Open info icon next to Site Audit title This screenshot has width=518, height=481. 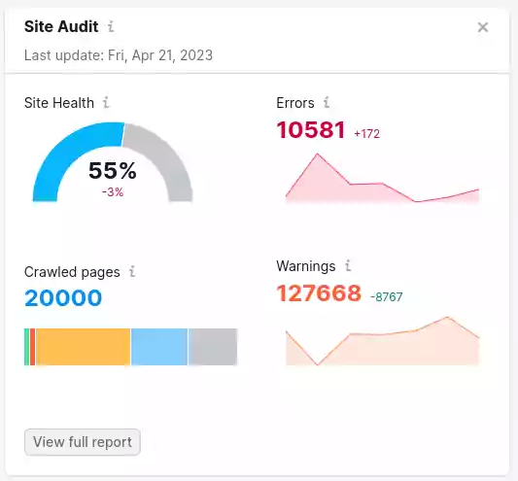111,26
